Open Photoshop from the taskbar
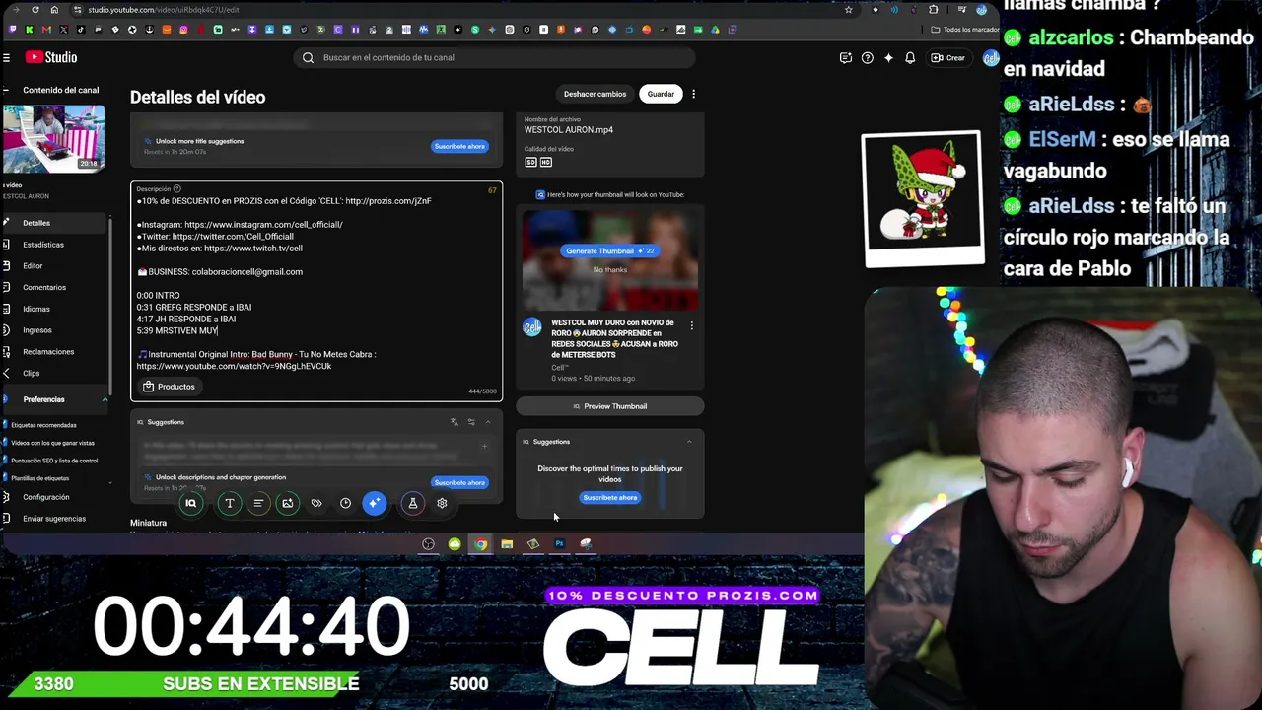 tap(559, 544)
